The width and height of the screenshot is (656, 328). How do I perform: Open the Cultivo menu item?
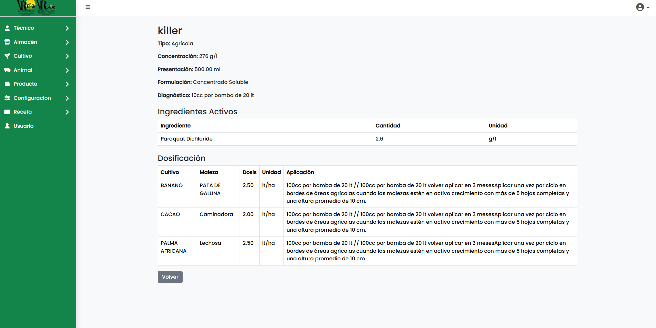coord(38,56)
